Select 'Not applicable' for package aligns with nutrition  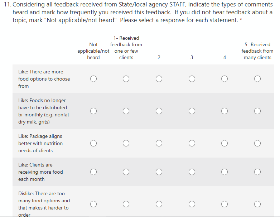coord(93,143)
